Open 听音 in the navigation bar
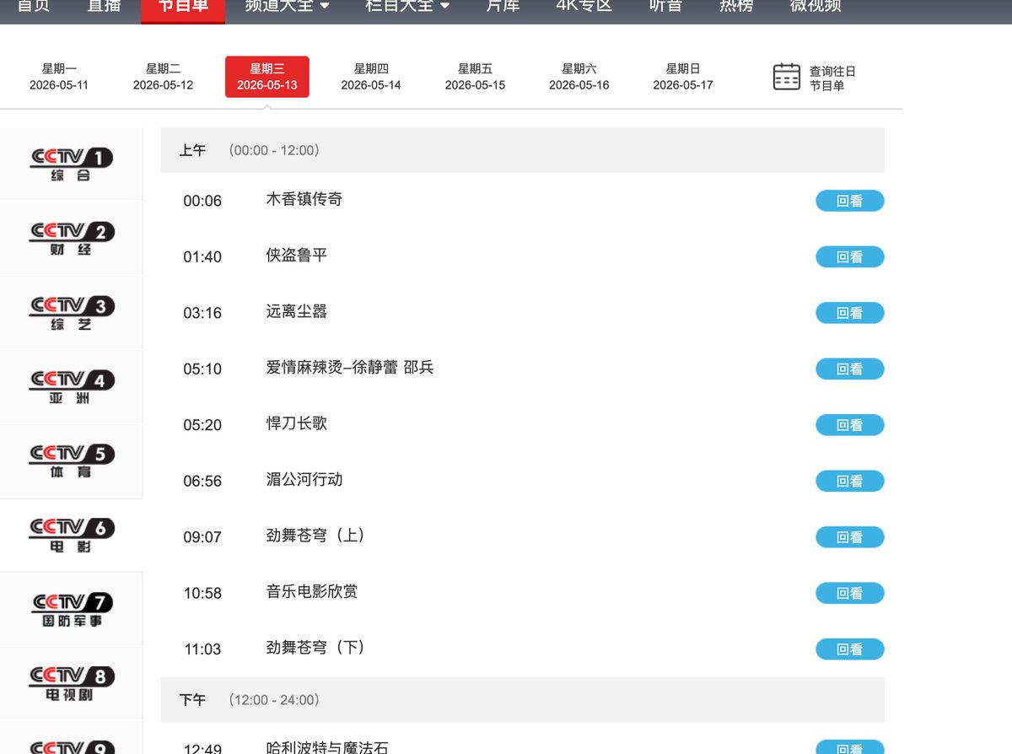The image size is (1012, 754). (x=666, y=6)
